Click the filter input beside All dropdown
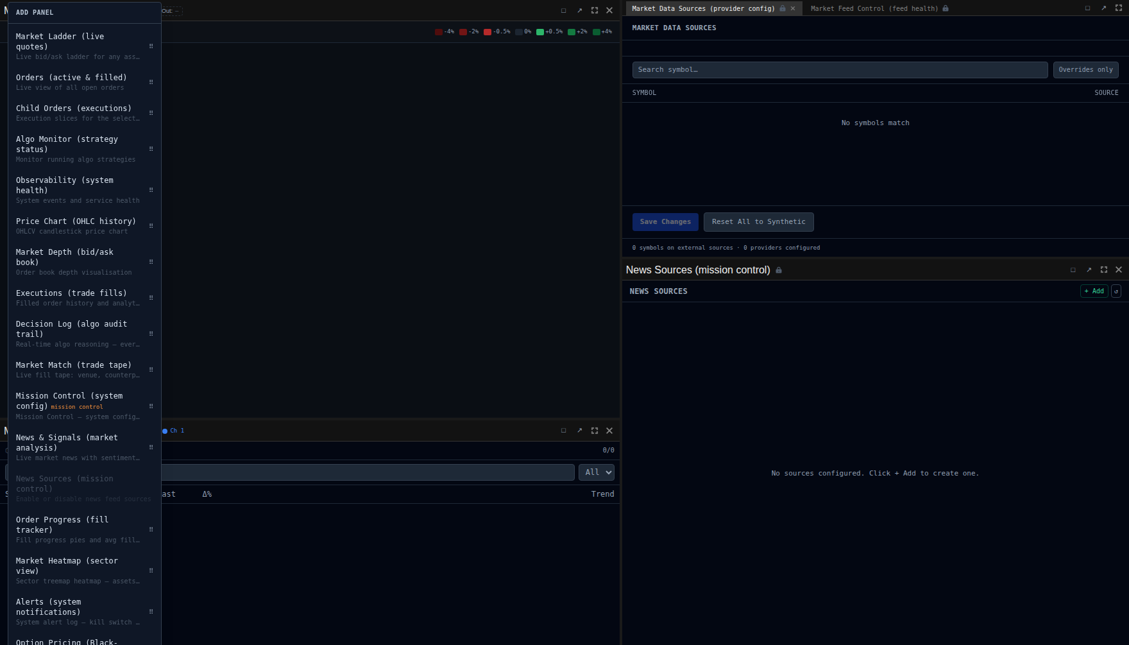 tap(368, 472)
